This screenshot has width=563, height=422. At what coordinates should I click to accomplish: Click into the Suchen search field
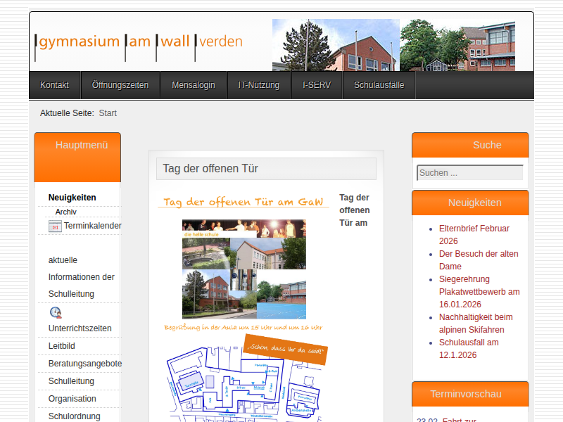[469, 172]
